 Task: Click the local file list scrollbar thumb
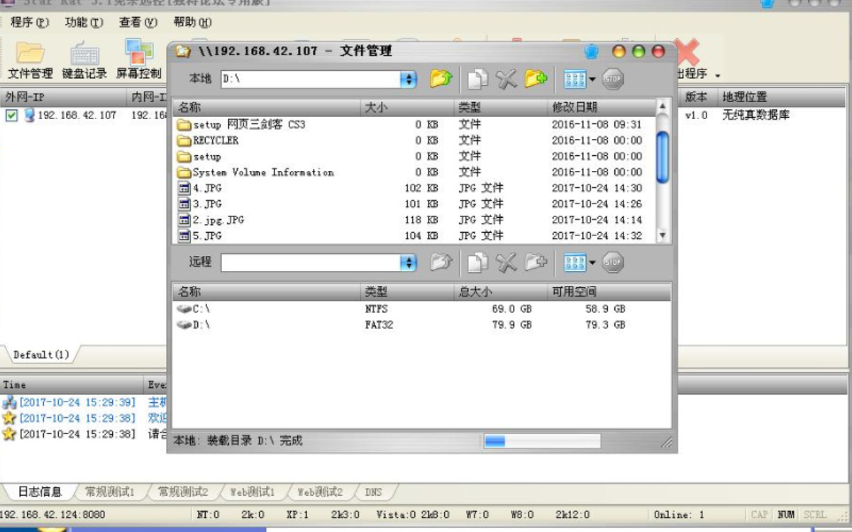click(x=663, y=158)
